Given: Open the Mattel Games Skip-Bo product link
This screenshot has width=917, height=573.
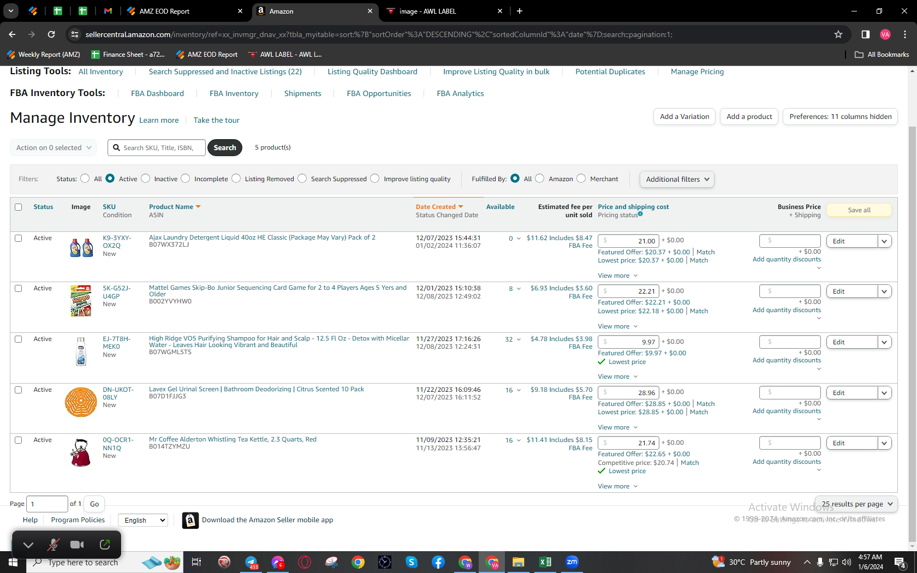Looking at the screenshot, I should [x=278, y=291].
